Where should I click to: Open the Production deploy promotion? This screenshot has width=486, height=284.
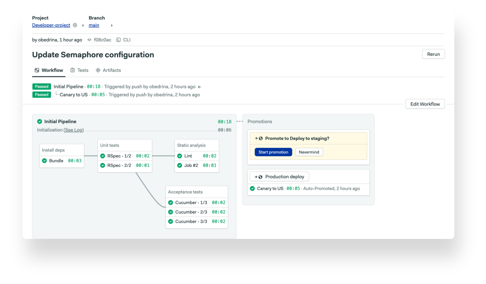pos(279,177)
